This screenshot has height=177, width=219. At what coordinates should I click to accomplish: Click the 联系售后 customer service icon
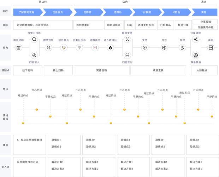pos(196,56)
